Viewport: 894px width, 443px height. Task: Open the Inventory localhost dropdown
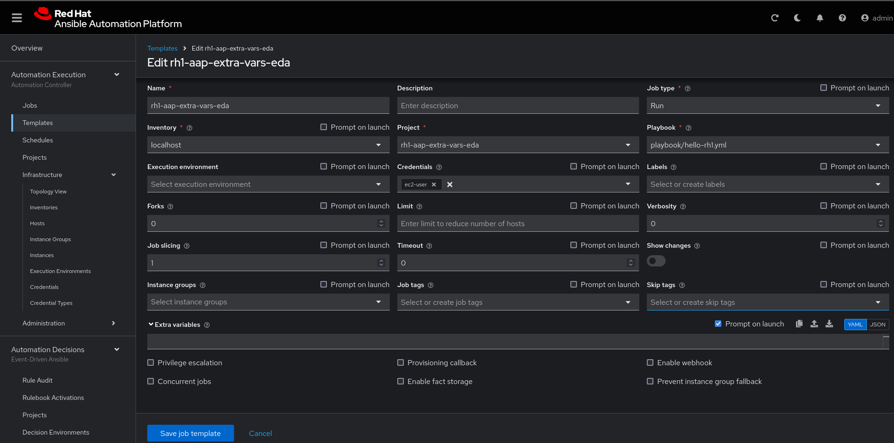[268, 145]
